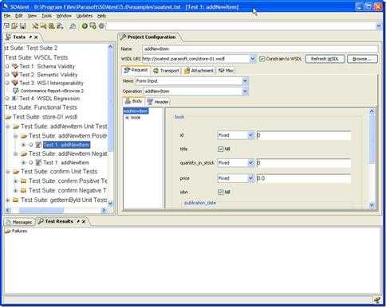Click the form's vertical scrollbar down arrow
The width and height of the screenshot is (386, 307).
tap(372, 205)
